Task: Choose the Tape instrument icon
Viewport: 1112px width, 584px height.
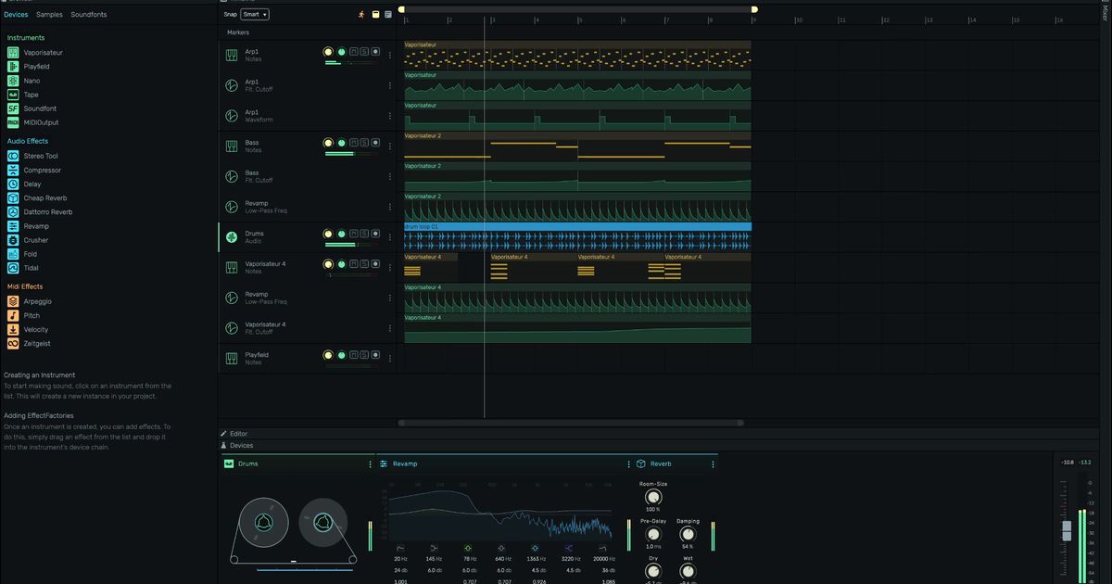Action: click(13, 95)
